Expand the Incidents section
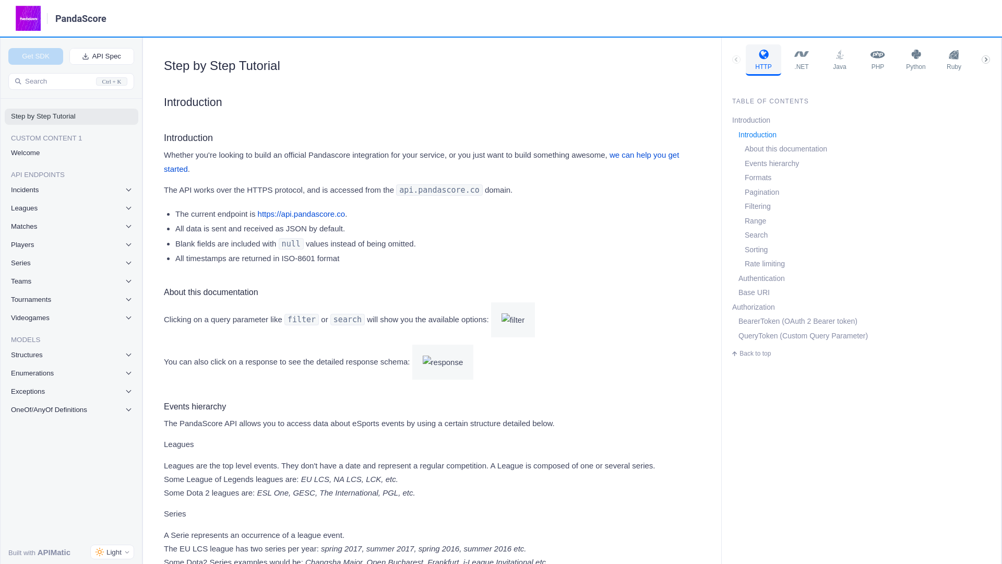 click(x=71, y=190)
